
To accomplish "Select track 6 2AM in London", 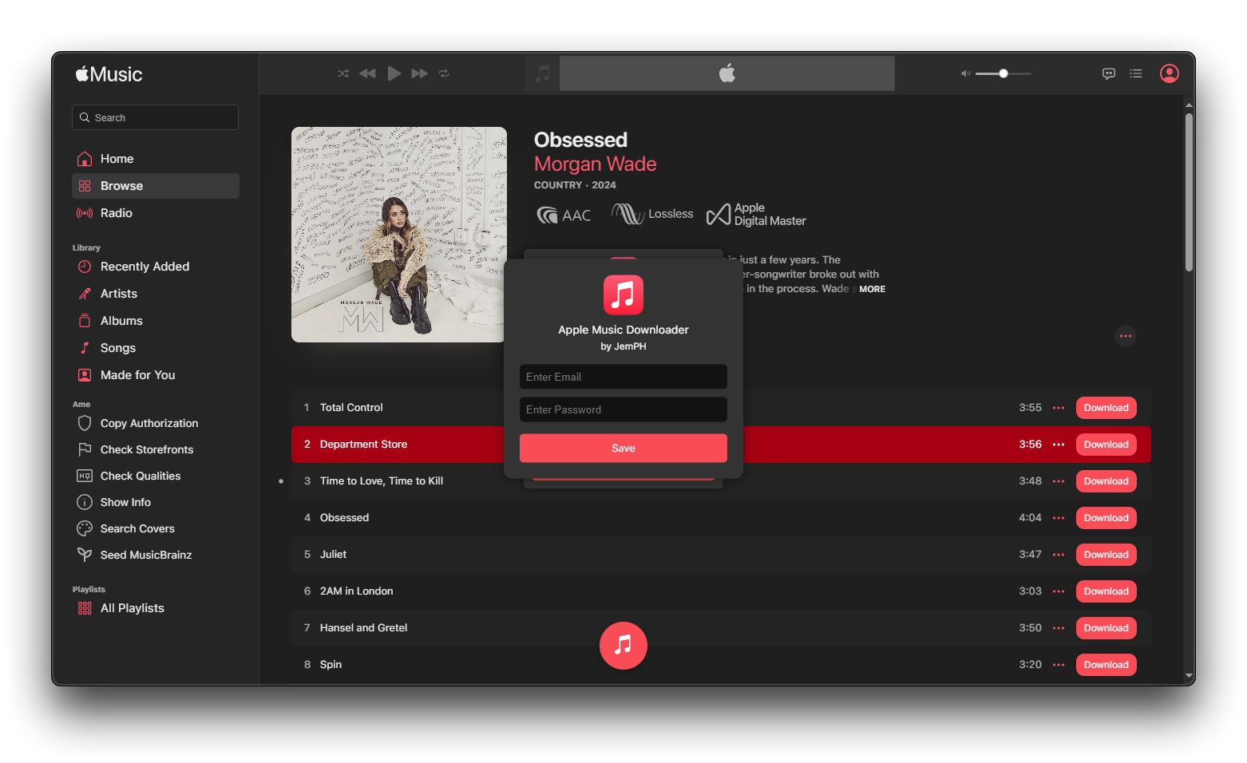I will [721, 591].
